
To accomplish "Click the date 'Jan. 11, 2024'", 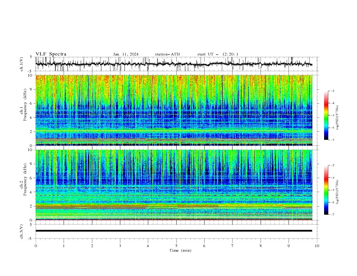I will click(126, 54).
